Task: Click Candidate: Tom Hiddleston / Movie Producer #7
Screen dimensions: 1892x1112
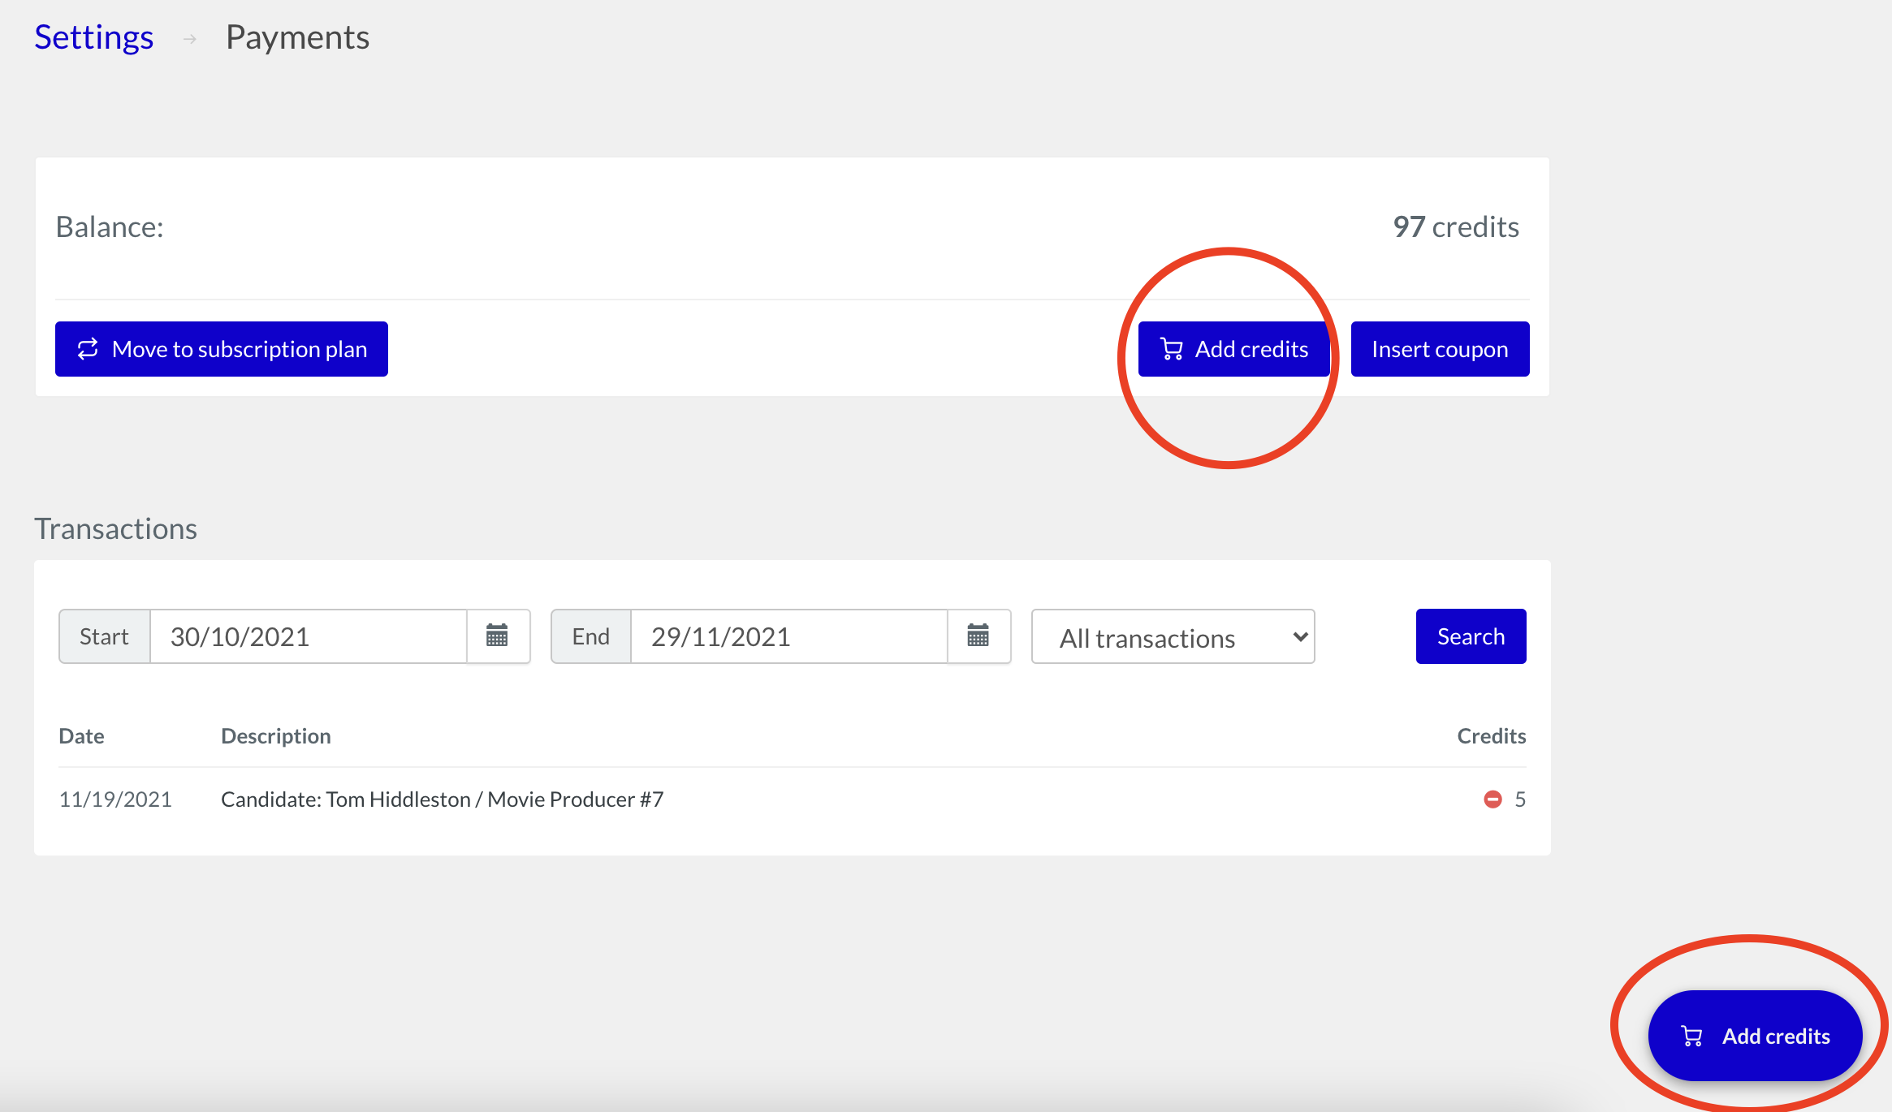Action: point(443,800)
